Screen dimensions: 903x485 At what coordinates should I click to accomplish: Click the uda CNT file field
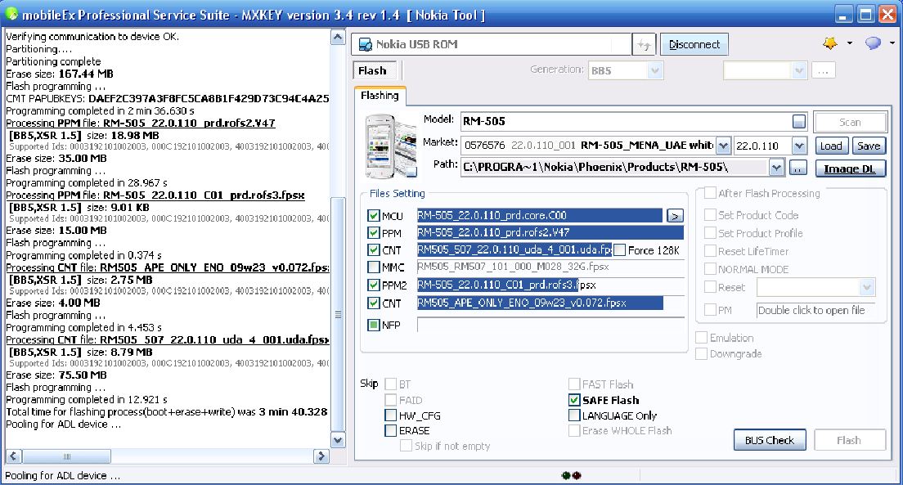point(514,250)
